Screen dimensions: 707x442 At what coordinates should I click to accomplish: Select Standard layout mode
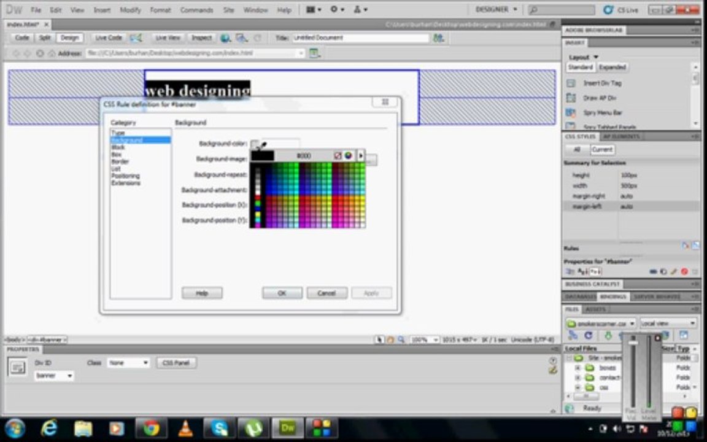coord(581,67)
